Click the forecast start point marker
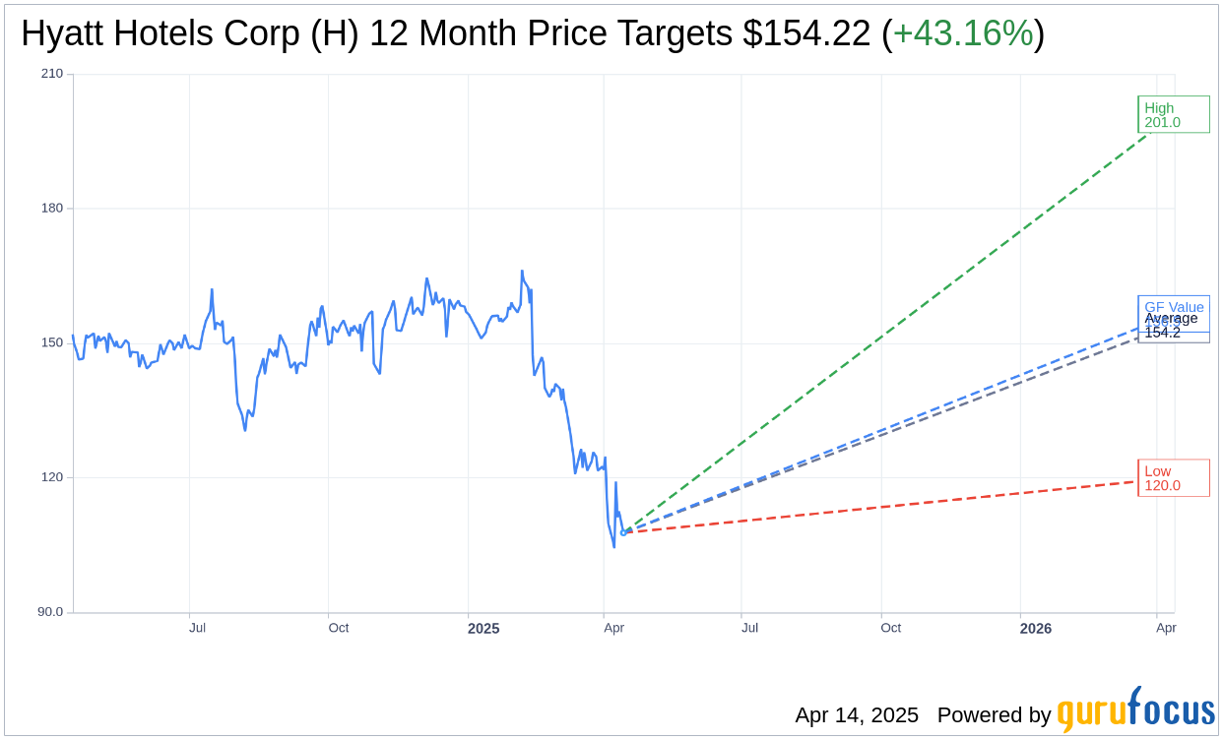Image resolution: width=1223 pixels, height=740 pixels. coord(622,532)
